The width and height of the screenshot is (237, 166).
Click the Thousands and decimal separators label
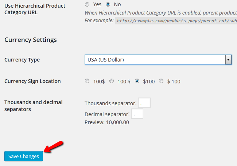(x=33, y=106)
